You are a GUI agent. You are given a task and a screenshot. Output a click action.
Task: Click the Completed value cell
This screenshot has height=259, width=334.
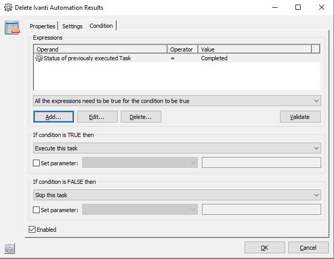[x=214, y=58]
